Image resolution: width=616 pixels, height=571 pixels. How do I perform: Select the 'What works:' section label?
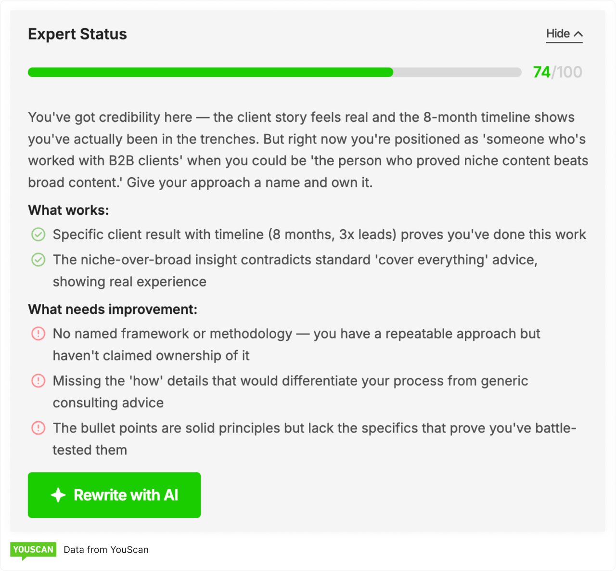pyautogui.click(x=68, y=210)
